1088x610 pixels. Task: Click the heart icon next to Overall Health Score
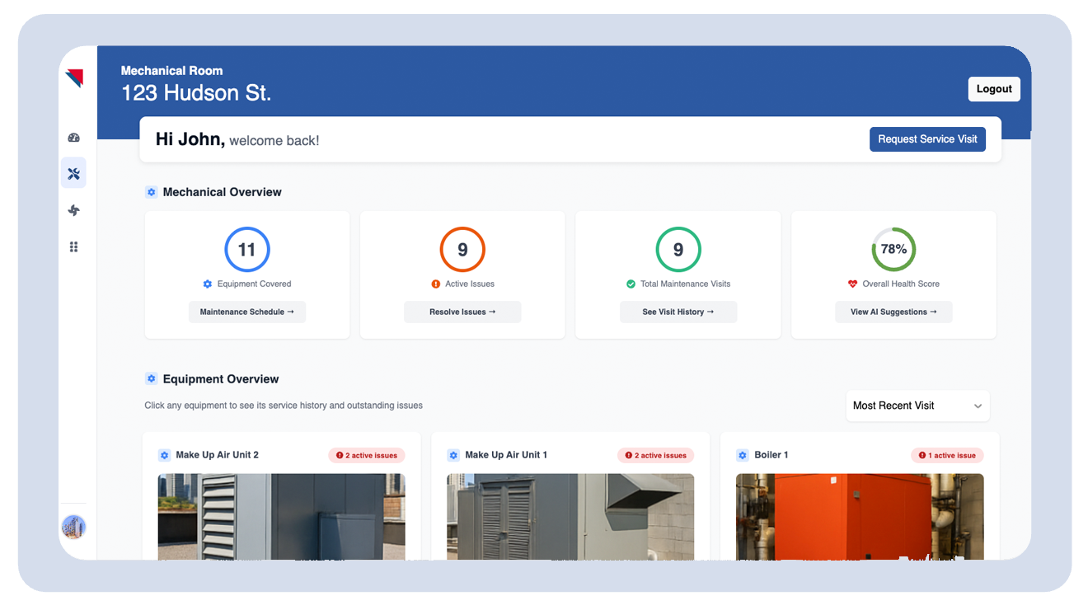(x=854, y=284)
